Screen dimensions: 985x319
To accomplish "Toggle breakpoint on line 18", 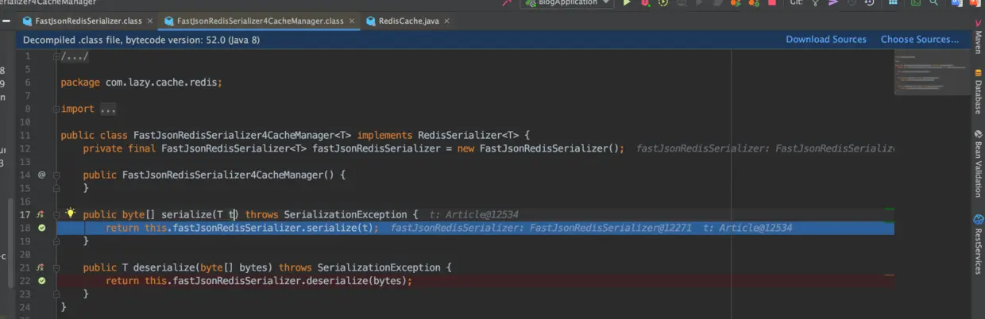I will click(x=42, y=228).
